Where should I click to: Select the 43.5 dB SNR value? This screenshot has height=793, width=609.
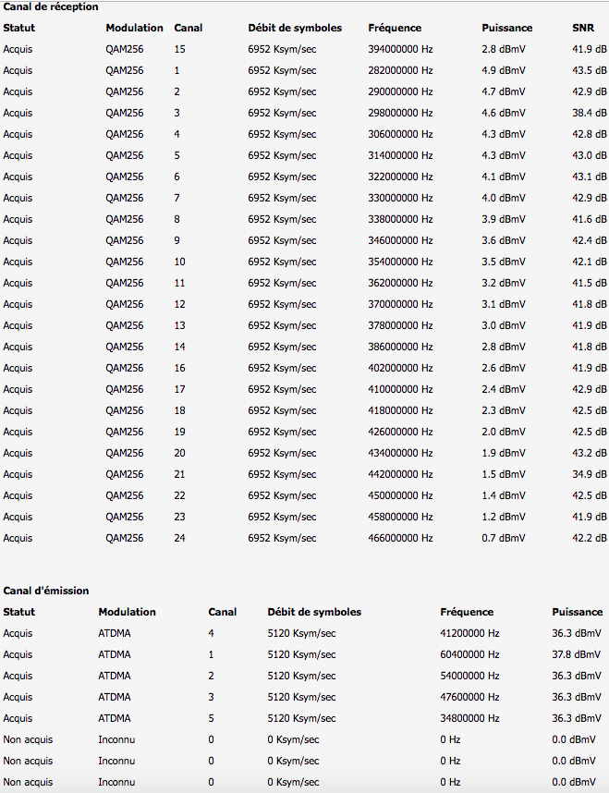click(x=590, y=70)
